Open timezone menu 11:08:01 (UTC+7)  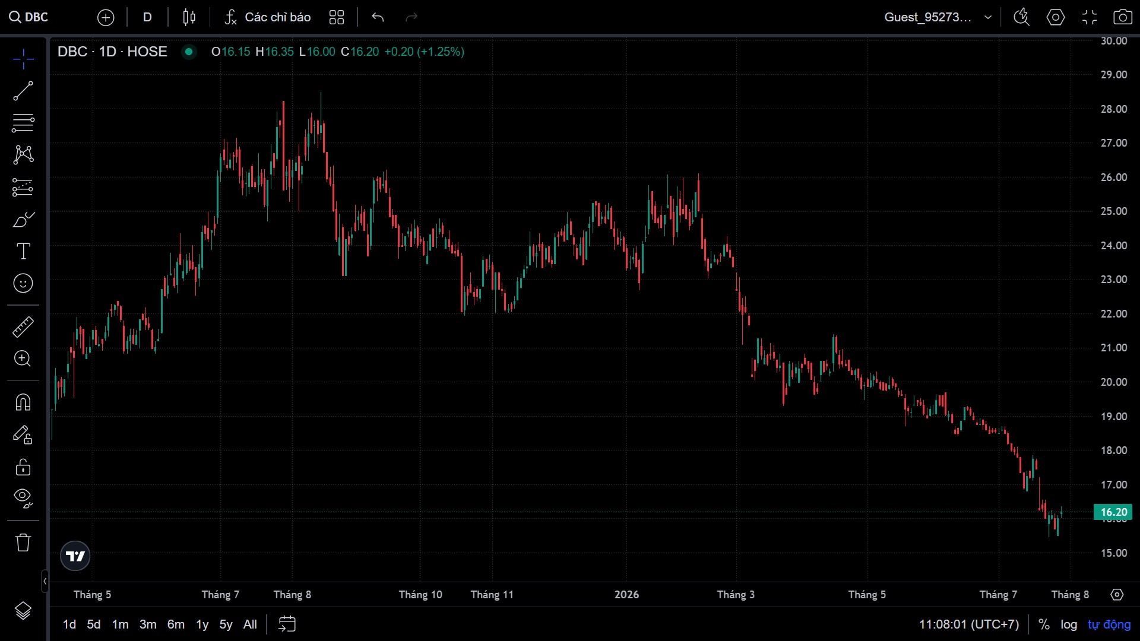[x=969, y=624]
